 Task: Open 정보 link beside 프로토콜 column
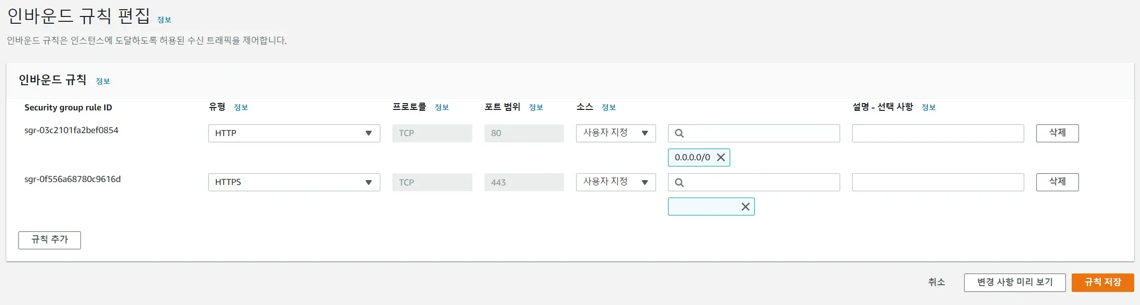coord(441,107)
